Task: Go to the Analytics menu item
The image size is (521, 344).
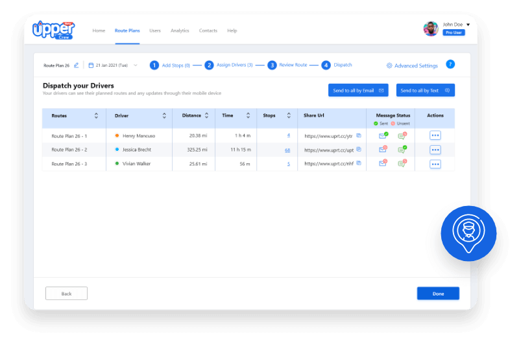Action: click(180, 30)
